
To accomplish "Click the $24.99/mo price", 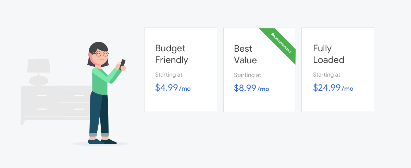I will 333,88.
